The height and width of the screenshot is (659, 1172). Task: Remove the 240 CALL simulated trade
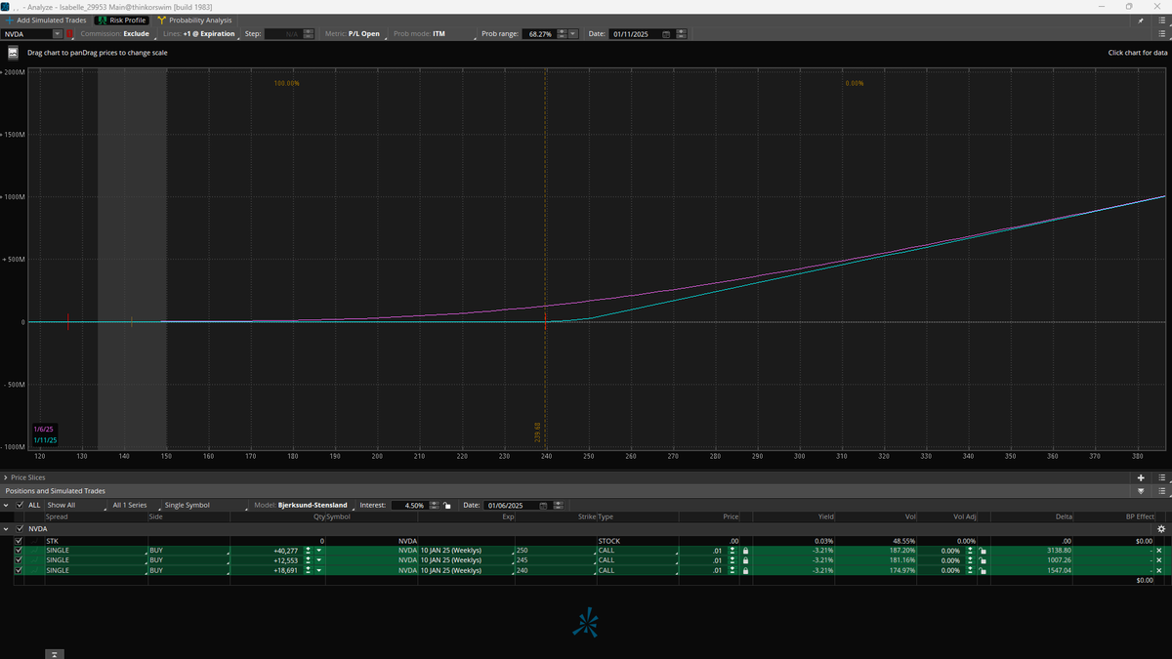(x=1159, y=570)
